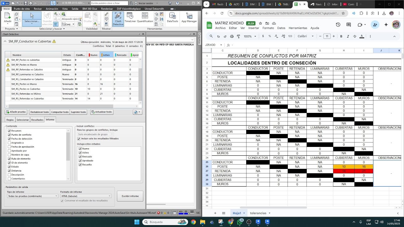Click font size field showing 11
The width and height of the screenshot is (404, 227).
[x=327, y=36]
